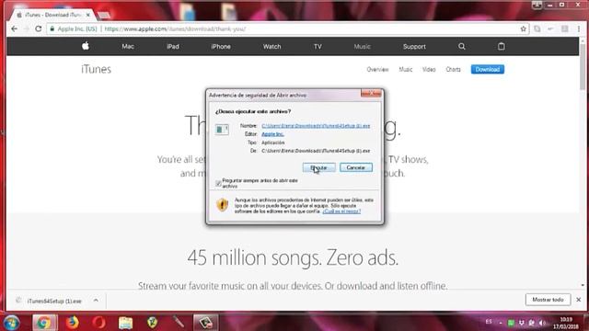Image resolution: width=589 pixels, height=331 pixels.
Task: Switch to iTunes Overview tab
Action: point(377,70)
